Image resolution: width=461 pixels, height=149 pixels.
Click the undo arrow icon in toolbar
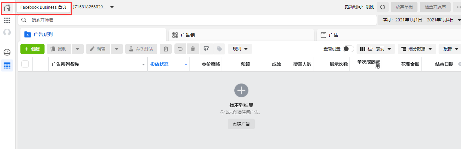pos(180,49)
